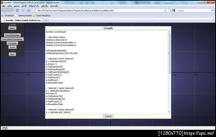Viewport: 216px width, 137px height.
Task: Click Latest Headlines bookmark
Action: (43, 16)
